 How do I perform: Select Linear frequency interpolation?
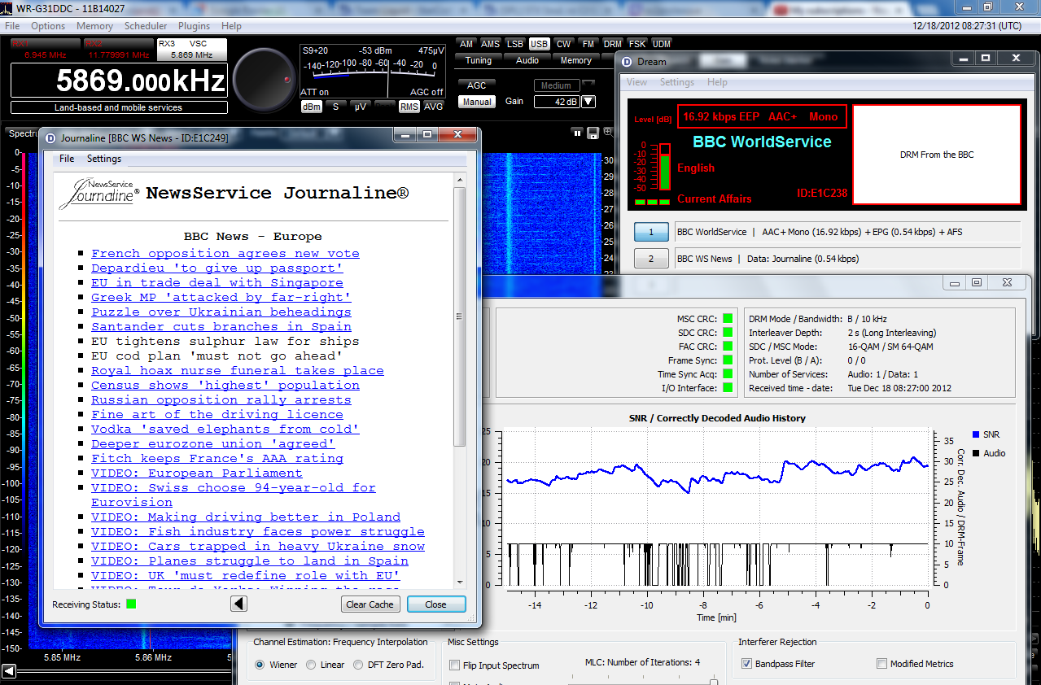pos(311,665)
